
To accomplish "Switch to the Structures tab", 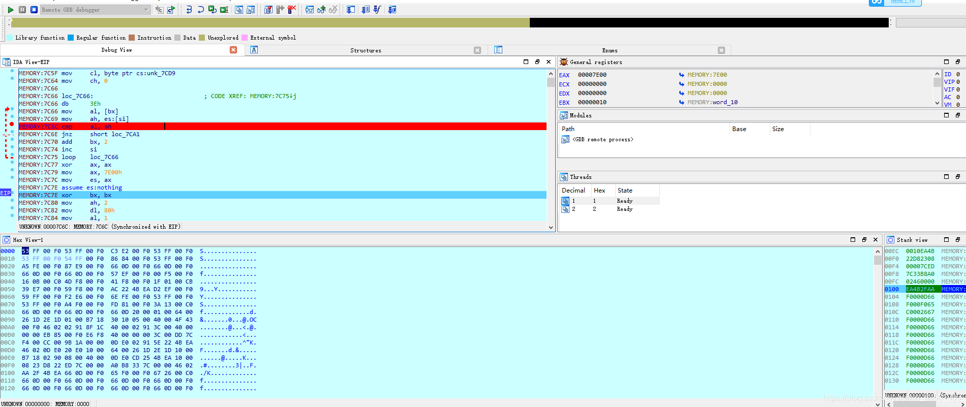I will tap(366, 50).
